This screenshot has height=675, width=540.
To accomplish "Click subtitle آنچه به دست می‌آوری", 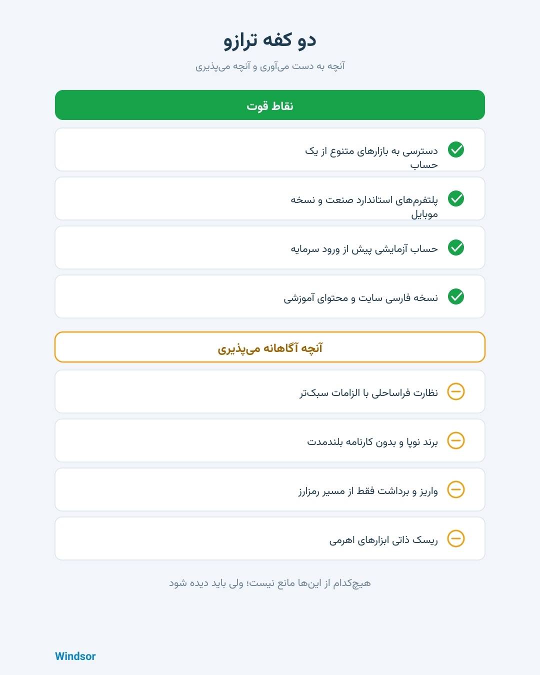I will click(x=270, y=66).
